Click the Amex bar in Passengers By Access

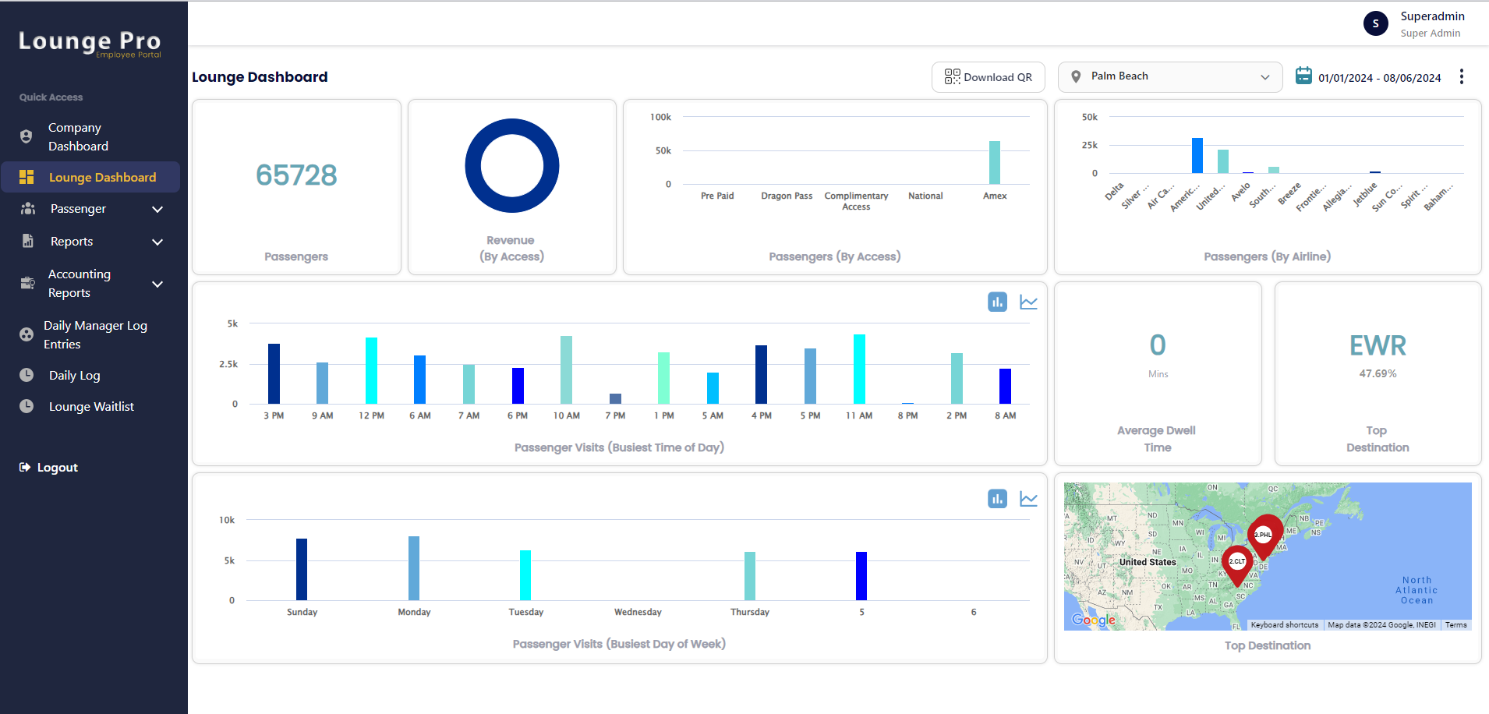[x=995, y=162]
